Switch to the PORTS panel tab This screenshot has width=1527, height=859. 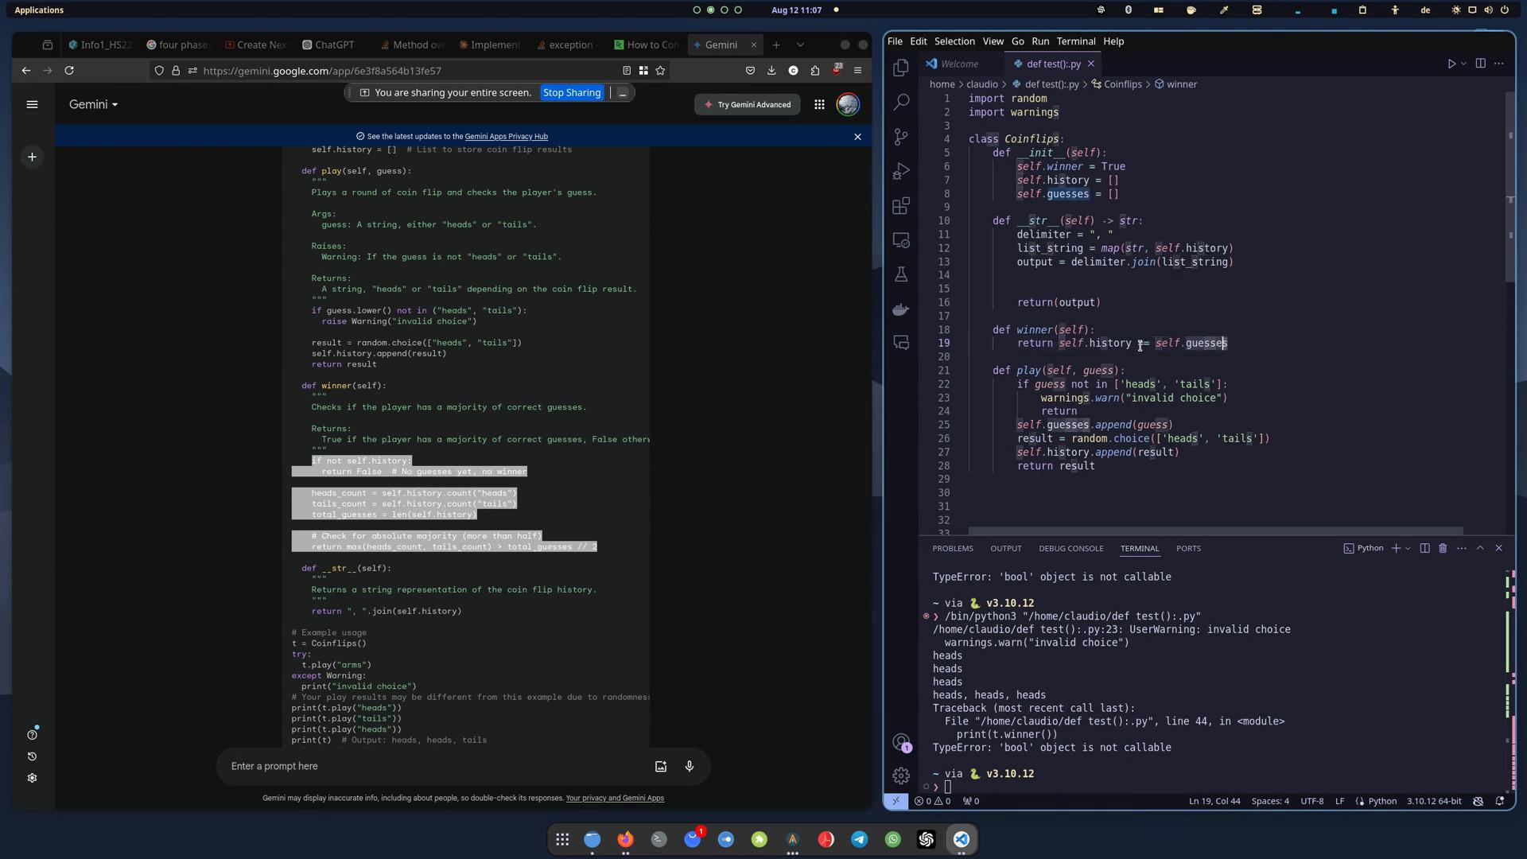pyautogui.click(x=1188, y=549)
